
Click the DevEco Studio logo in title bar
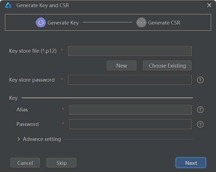pyautogui.click(x=8, y=5)
